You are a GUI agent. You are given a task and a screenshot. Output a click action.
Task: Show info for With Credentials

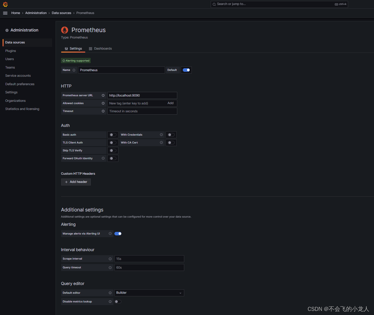[161, 135]
